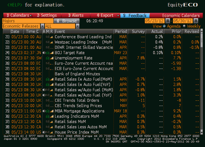Click the scrollbar up arrow
Viewport: 205px width, 147px height.
(x=201, y=31)
